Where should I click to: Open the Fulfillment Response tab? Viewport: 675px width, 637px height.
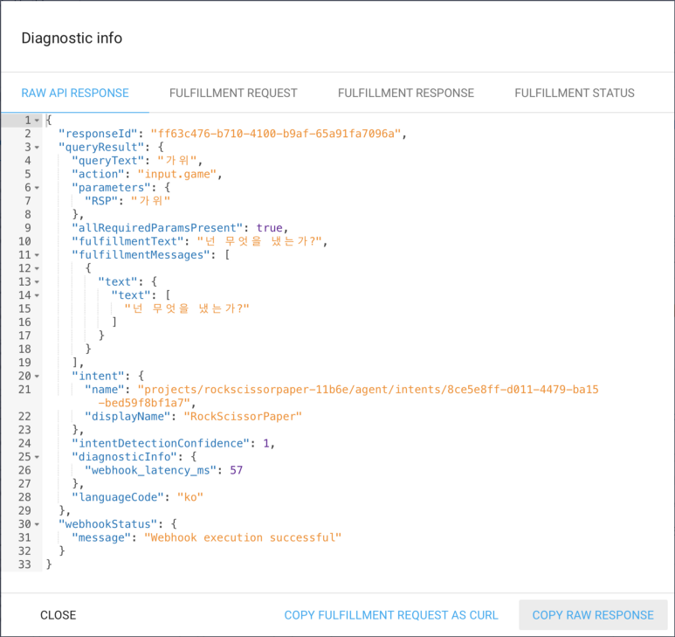(406, 93)
